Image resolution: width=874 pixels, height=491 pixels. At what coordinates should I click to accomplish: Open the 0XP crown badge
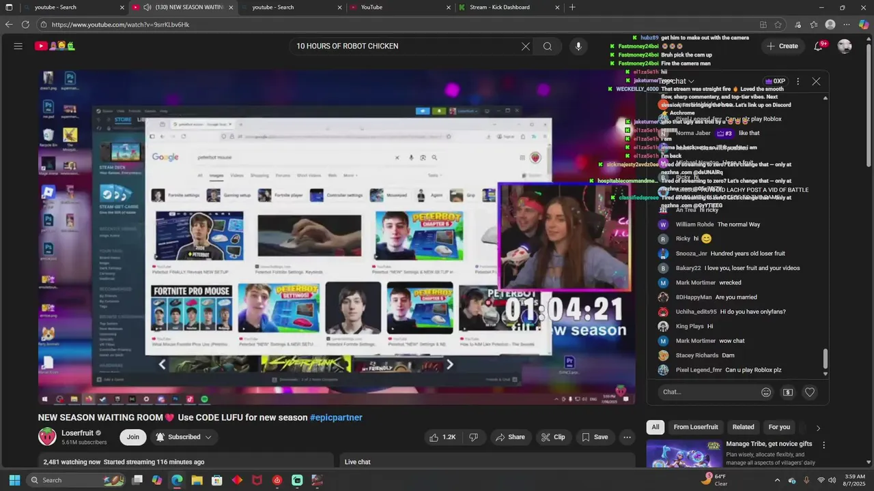(x=775, y=81)
